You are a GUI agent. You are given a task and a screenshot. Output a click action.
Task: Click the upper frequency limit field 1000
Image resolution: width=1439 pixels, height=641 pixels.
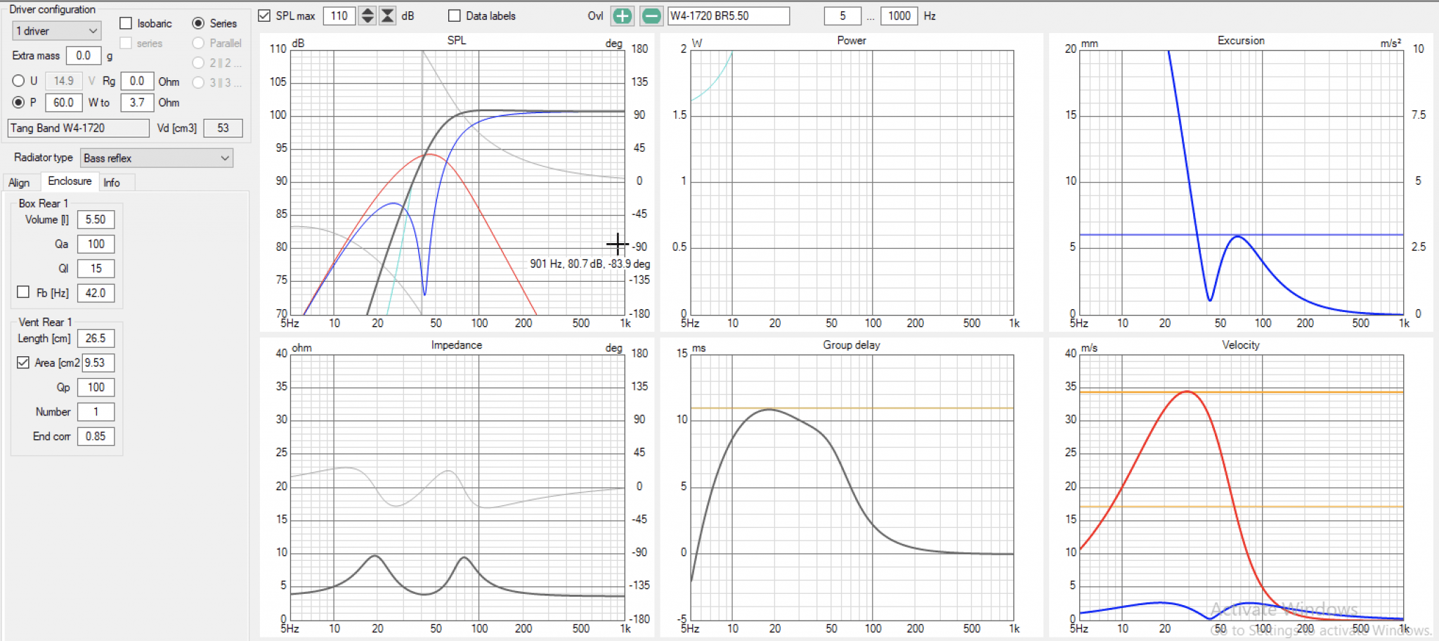[x=899, y=15]
